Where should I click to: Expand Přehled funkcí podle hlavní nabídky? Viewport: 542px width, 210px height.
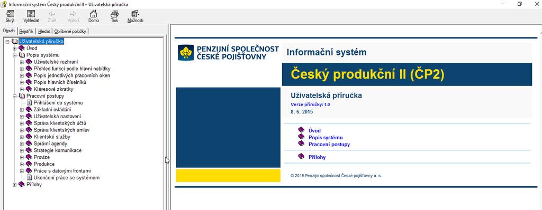click(x=22, y=69)
